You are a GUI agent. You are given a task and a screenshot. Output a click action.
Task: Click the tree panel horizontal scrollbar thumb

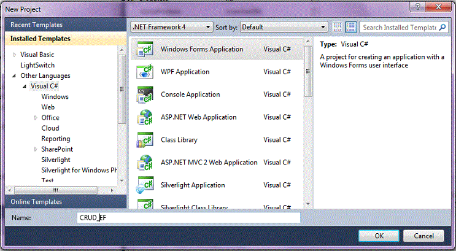tap(56, 190)
